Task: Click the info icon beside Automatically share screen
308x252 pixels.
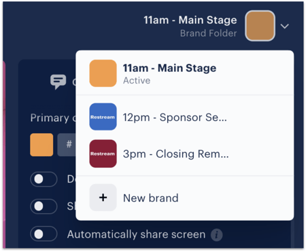Action: pos(216,235)
